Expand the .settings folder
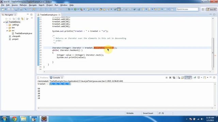This screenshot has width=218, height=122. tap(7, 25)
